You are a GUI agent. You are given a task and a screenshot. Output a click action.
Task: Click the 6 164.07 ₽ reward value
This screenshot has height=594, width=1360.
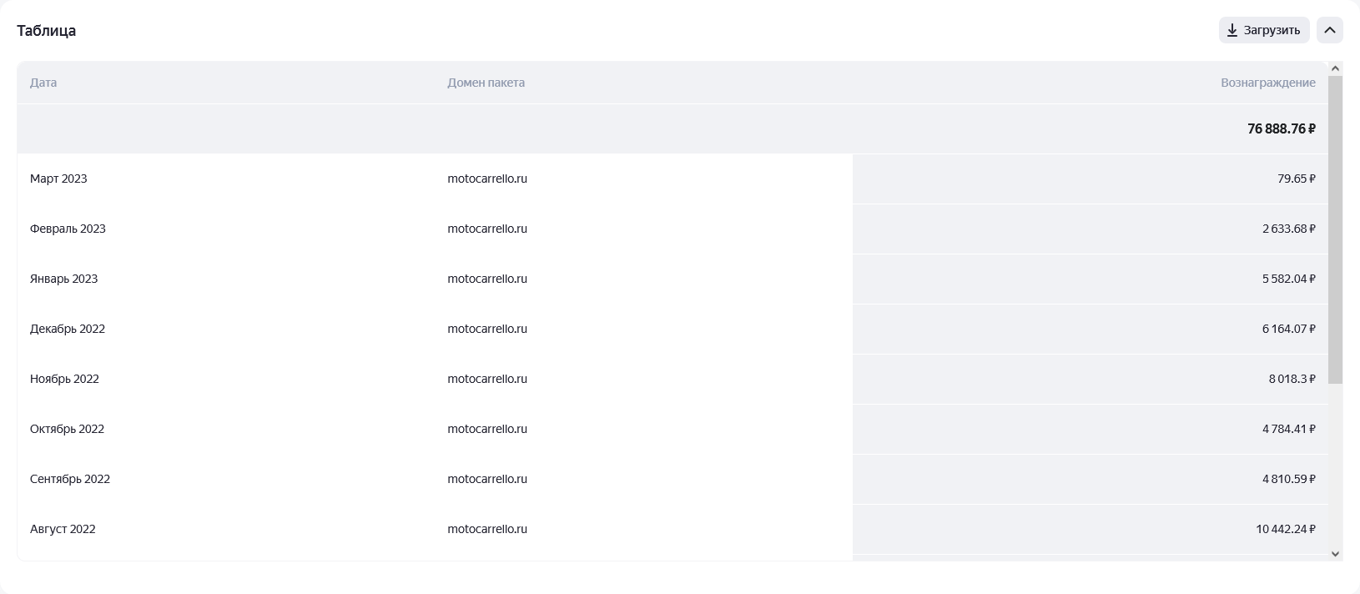(x=1289, y=329)
